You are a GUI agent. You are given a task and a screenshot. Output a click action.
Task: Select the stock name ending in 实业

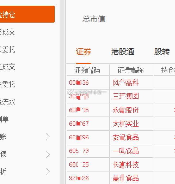point(126,124)
